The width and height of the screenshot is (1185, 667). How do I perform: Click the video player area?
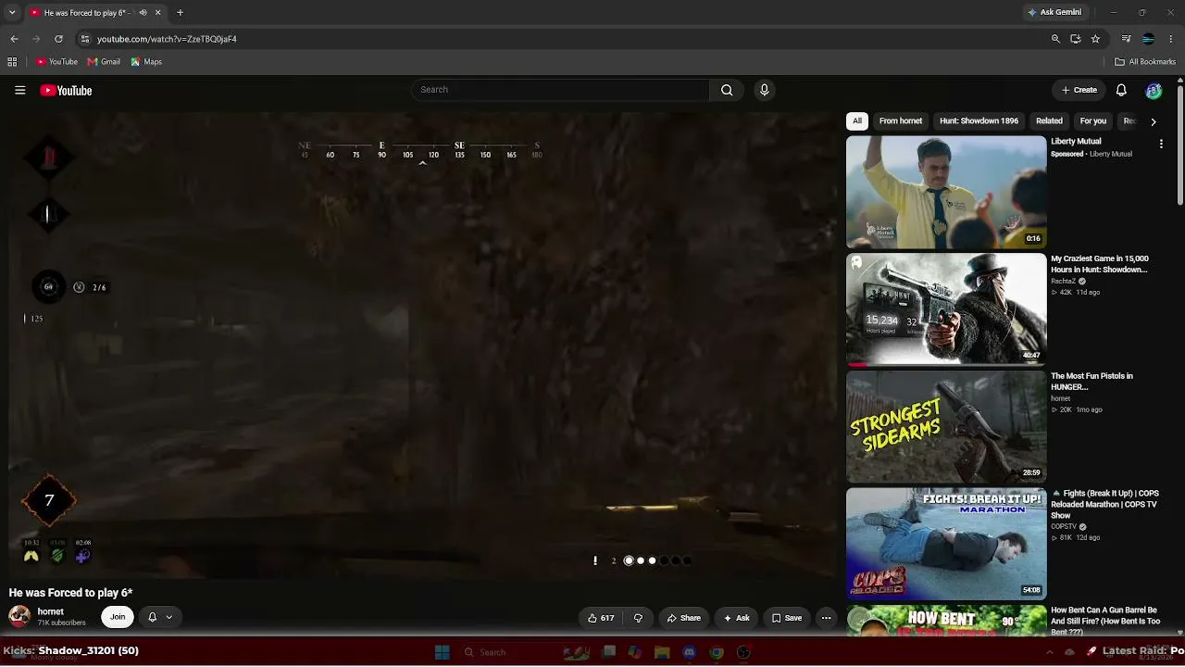tap(421, 346)
